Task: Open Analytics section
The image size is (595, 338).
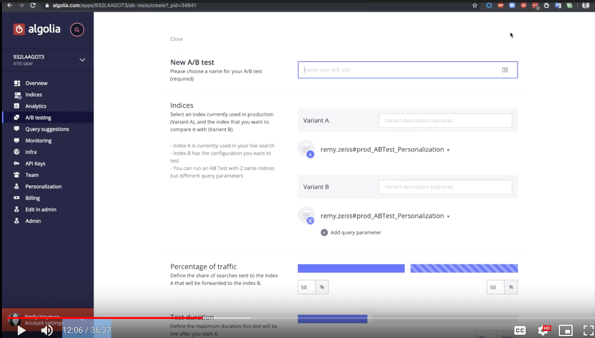Action: [36, 106]
